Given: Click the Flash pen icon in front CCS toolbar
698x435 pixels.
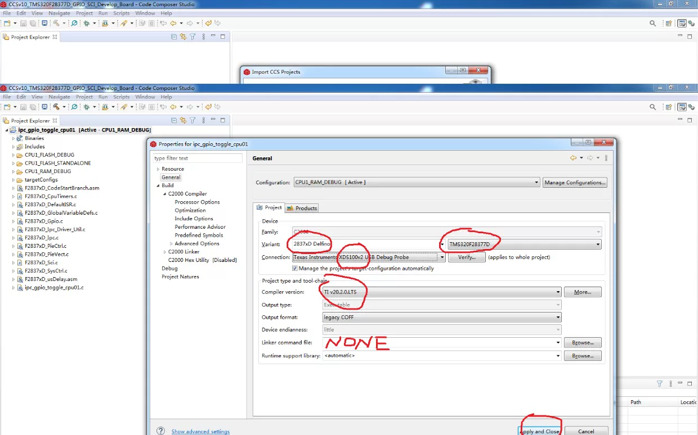Looking at the screenshot, I should pos(123,107).
